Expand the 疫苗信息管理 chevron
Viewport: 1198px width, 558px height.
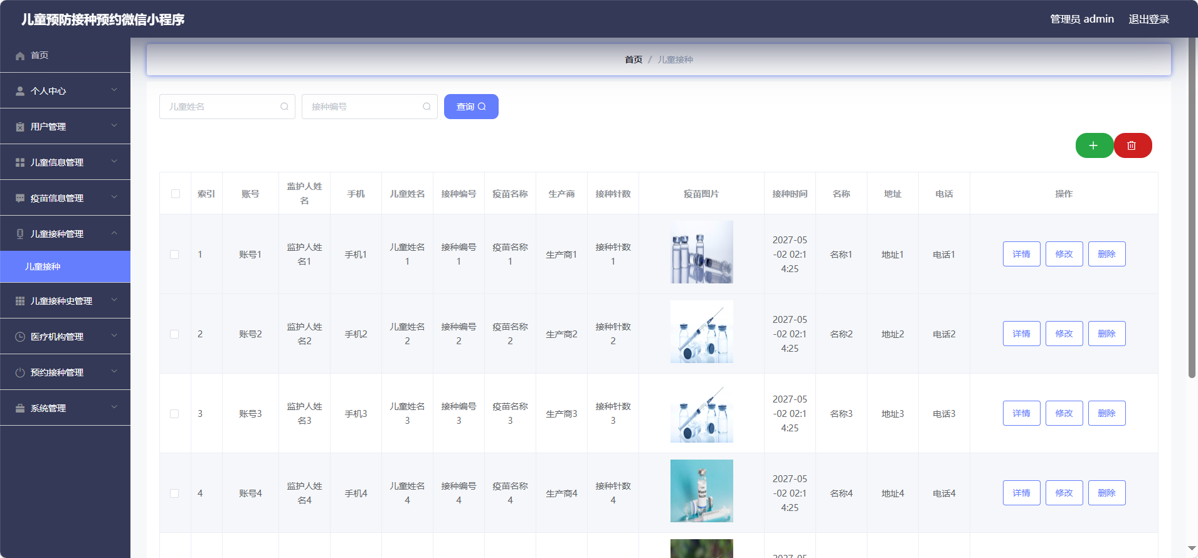114,197
